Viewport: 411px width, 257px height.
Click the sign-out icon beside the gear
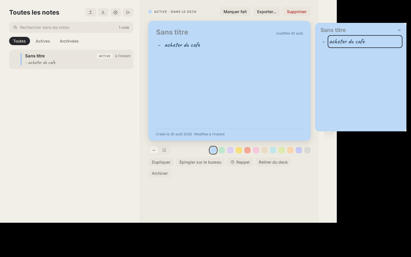(128, 12)
